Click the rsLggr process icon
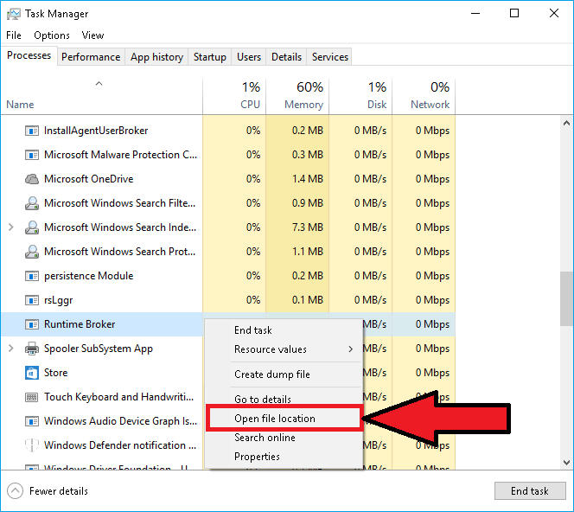This screenshot has width=574, height=512. click(32, 300)
